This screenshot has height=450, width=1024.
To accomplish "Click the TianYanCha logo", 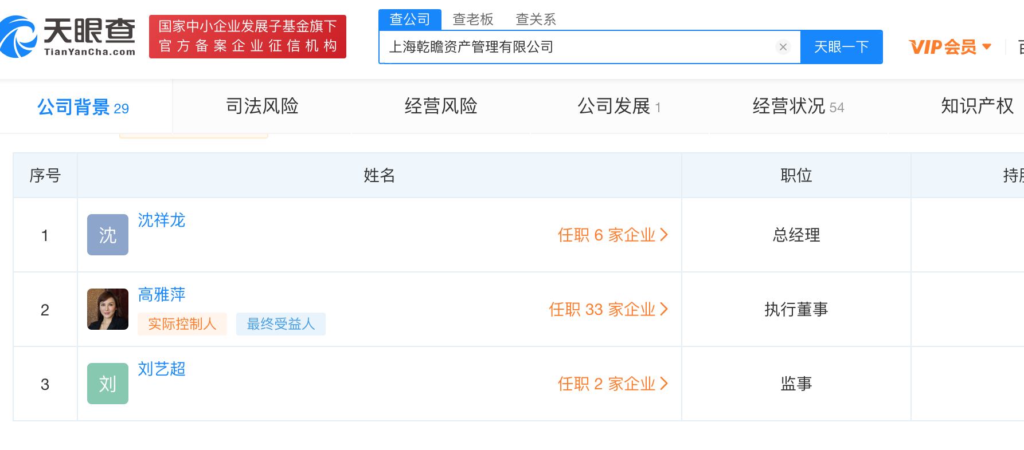I will [x=69, y=36].
